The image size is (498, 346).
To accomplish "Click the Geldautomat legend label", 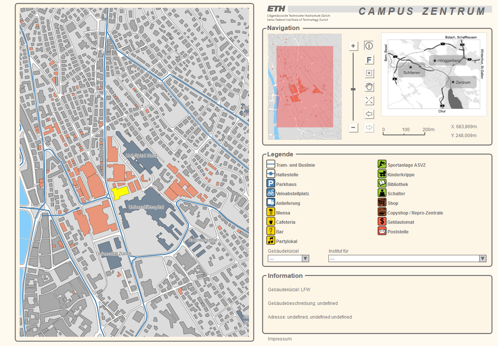I will (x=401, y=222).
